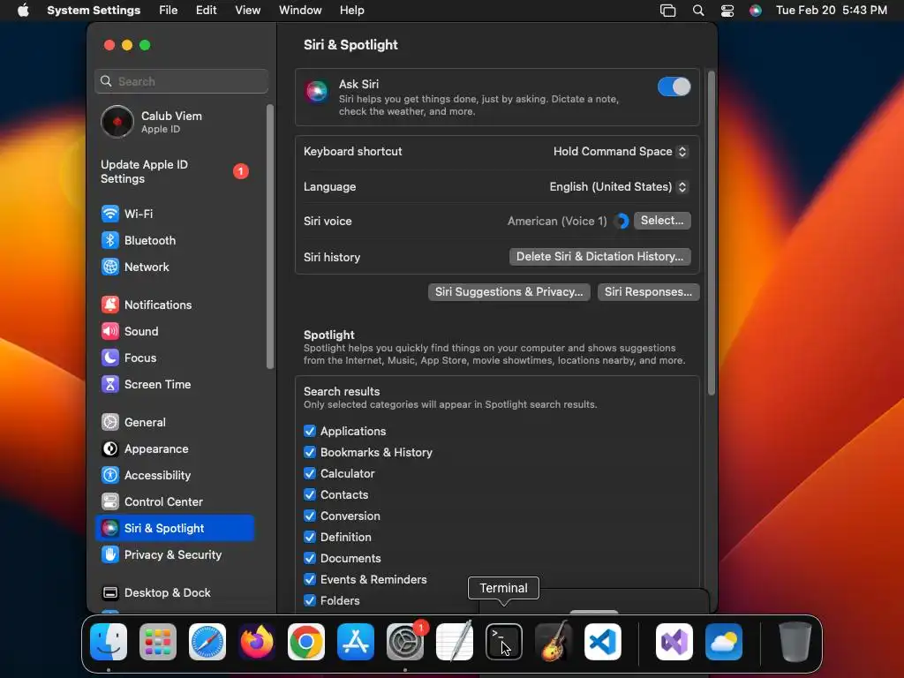Uncheck Events & Reminders checkbox
Viewport: 904px width, 678px height.
coord(310,579)
